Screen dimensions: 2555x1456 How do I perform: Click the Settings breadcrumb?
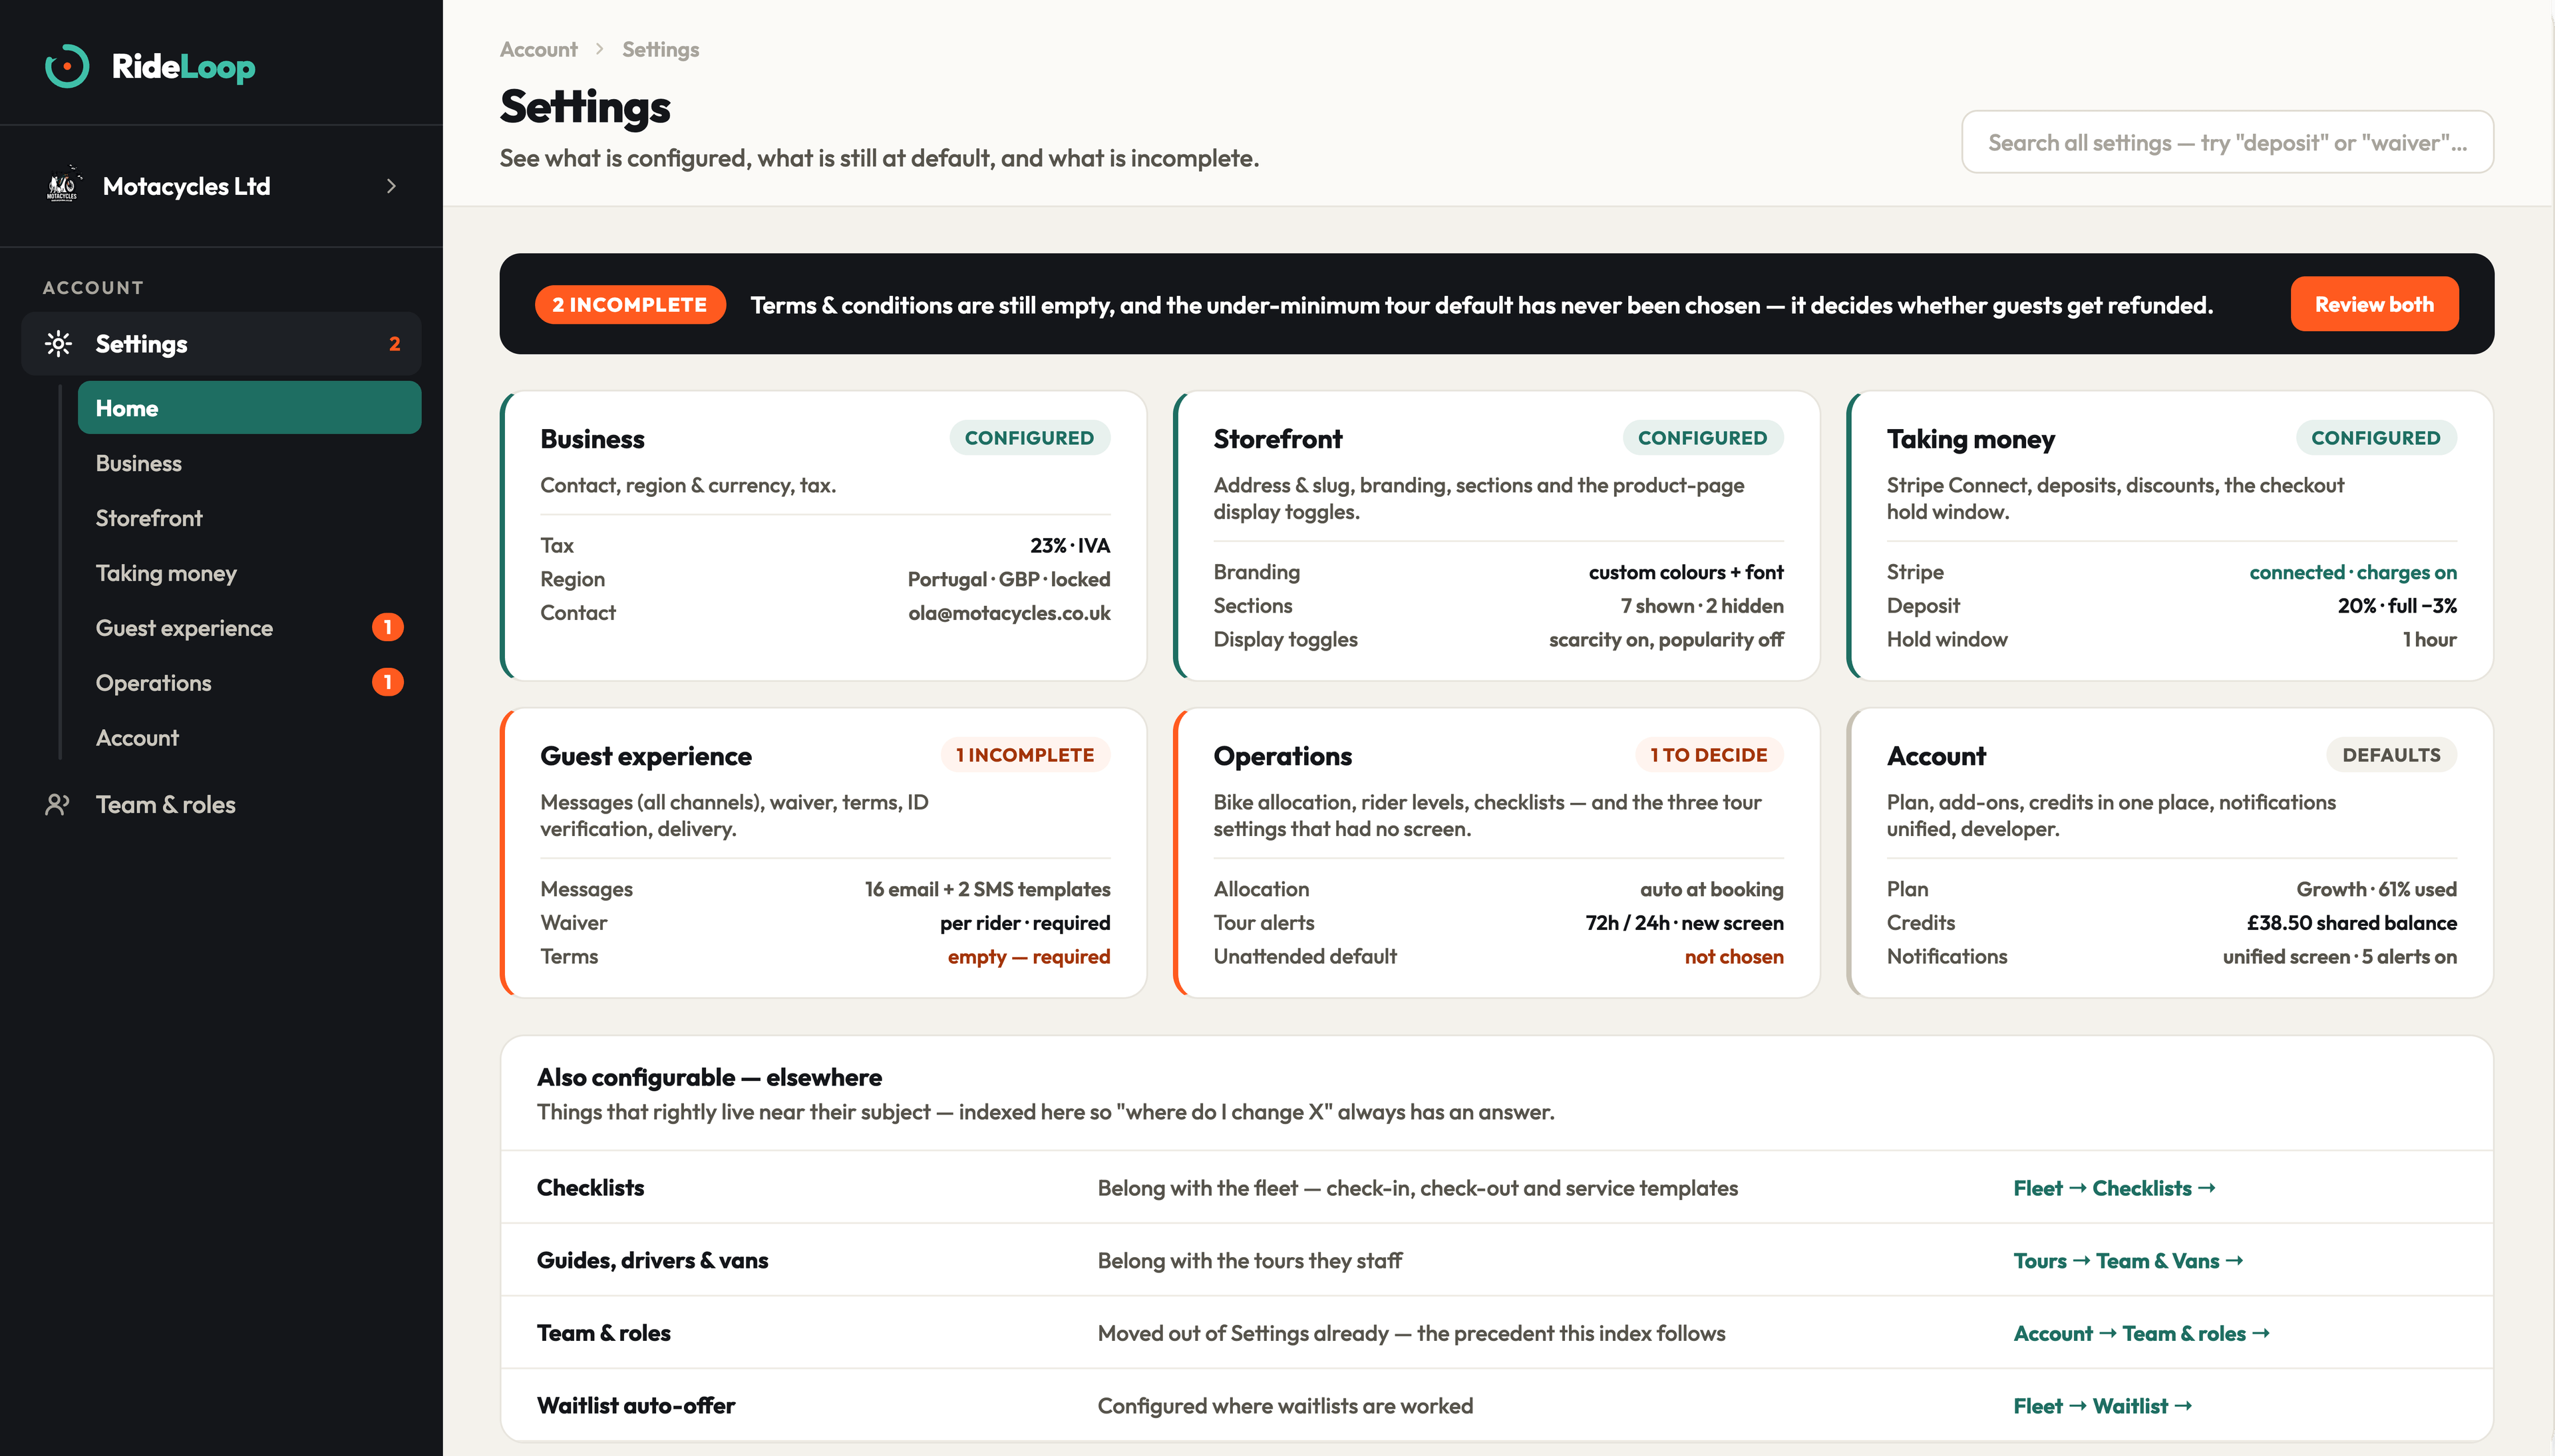[660, 49]
